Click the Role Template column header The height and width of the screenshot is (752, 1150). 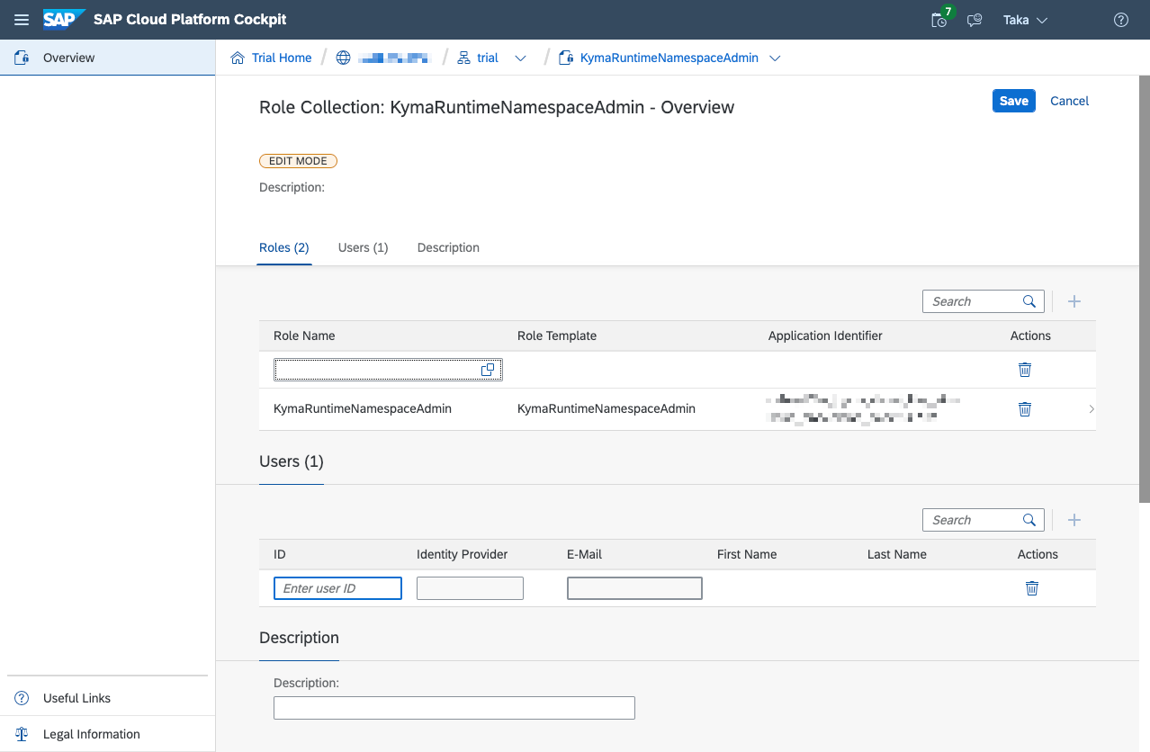click(557, 336)
